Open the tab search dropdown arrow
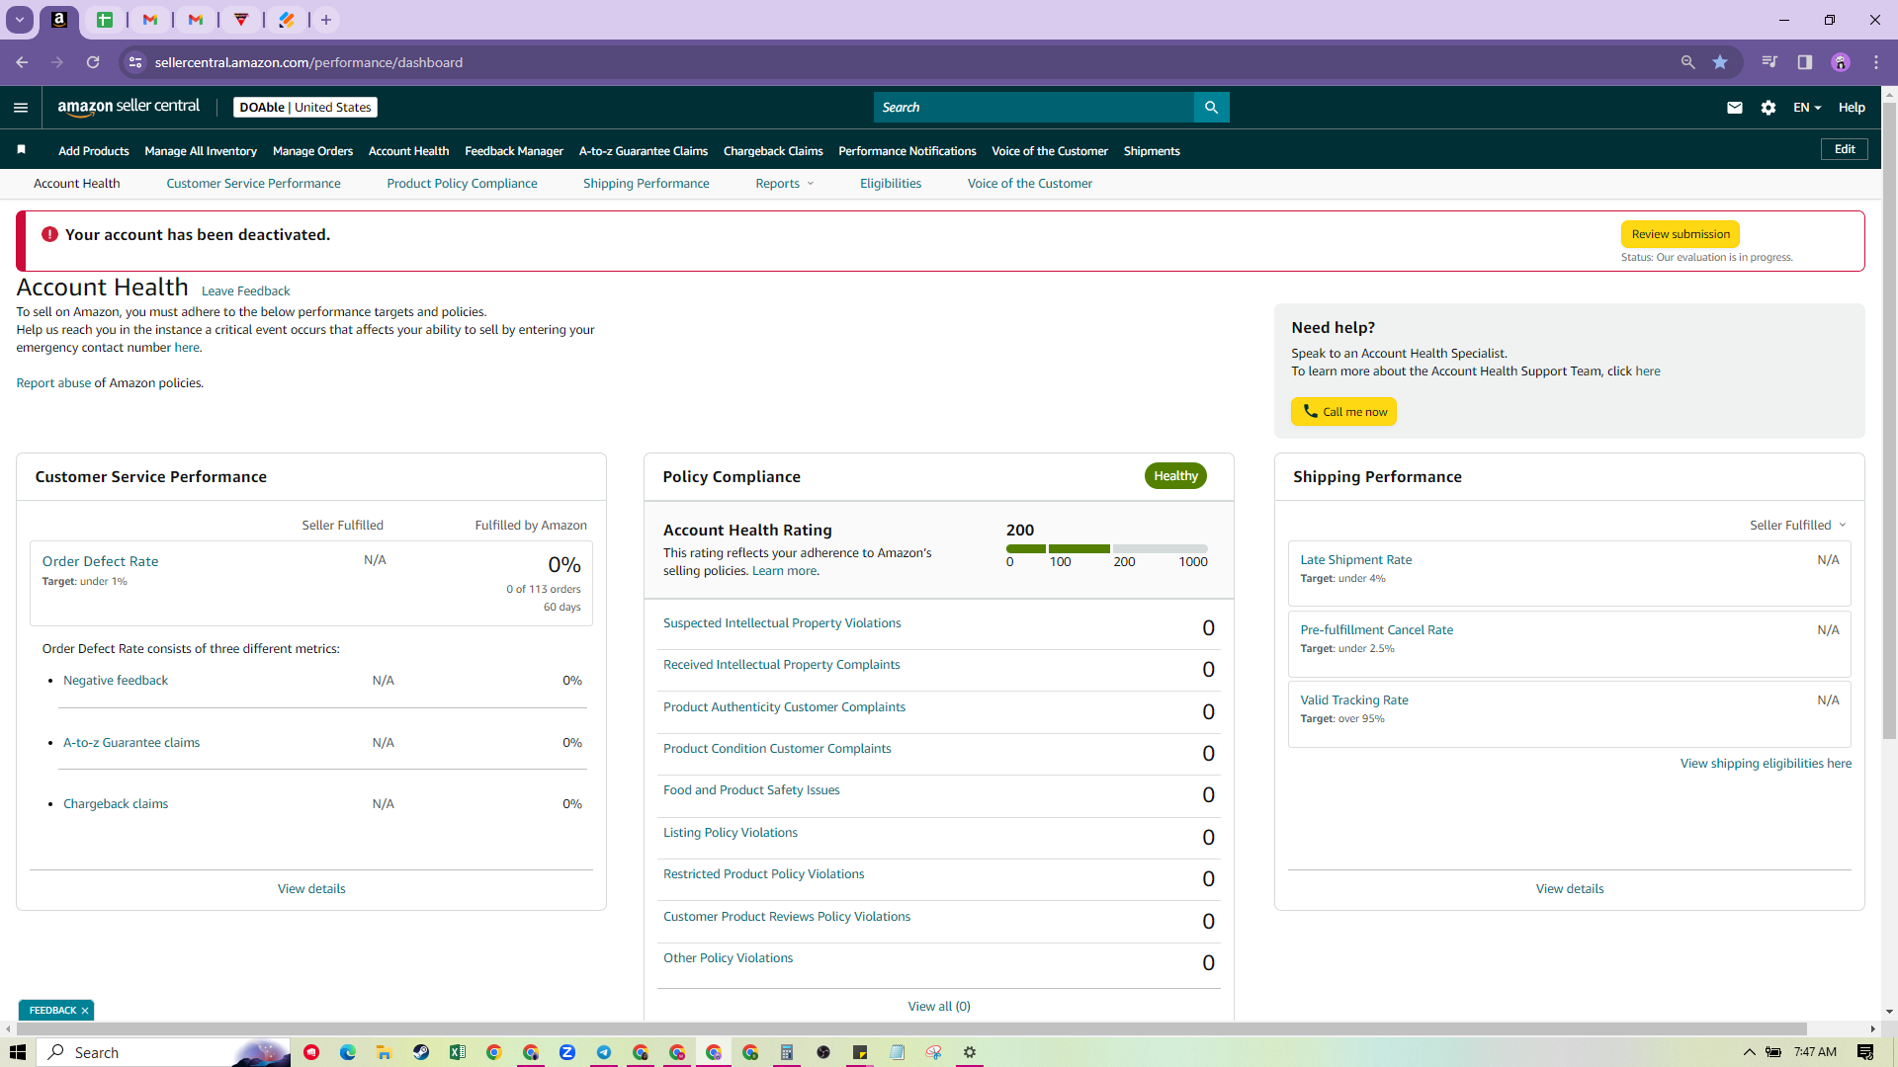This screenshot has width=1898, height=1067. coord(20,20)
